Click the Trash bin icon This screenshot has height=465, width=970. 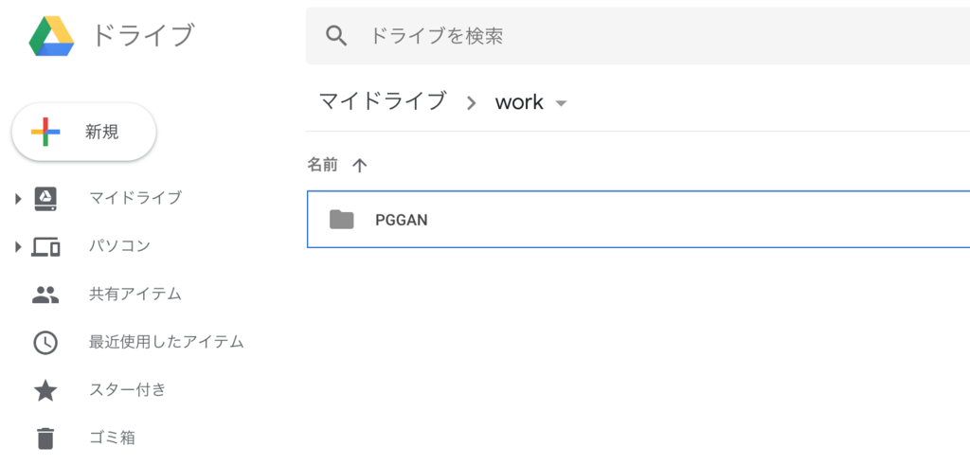[45, 438]
